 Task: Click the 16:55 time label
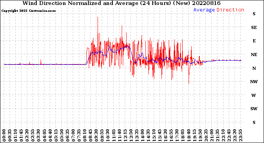click(x=171, y=135)
